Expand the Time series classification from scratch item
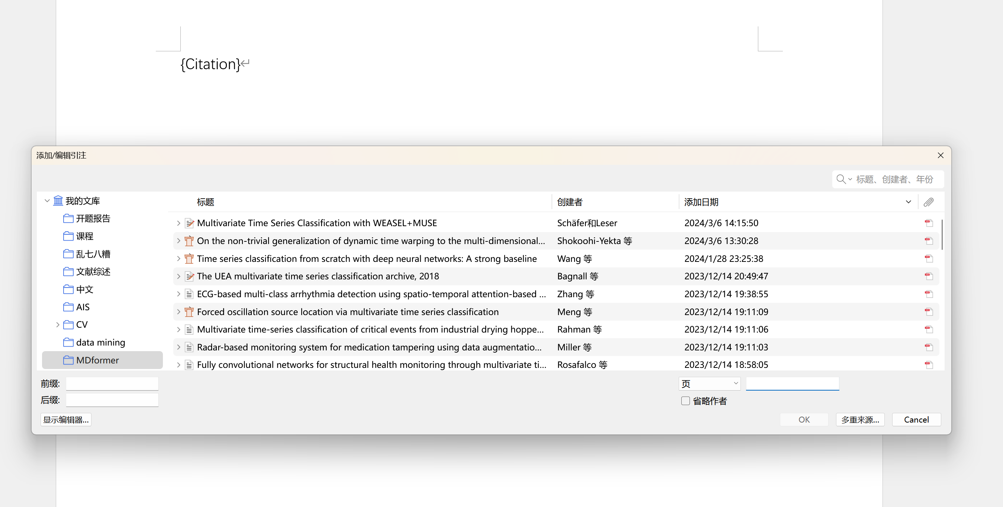This screenshot has height=507, width=1003. 179,259
